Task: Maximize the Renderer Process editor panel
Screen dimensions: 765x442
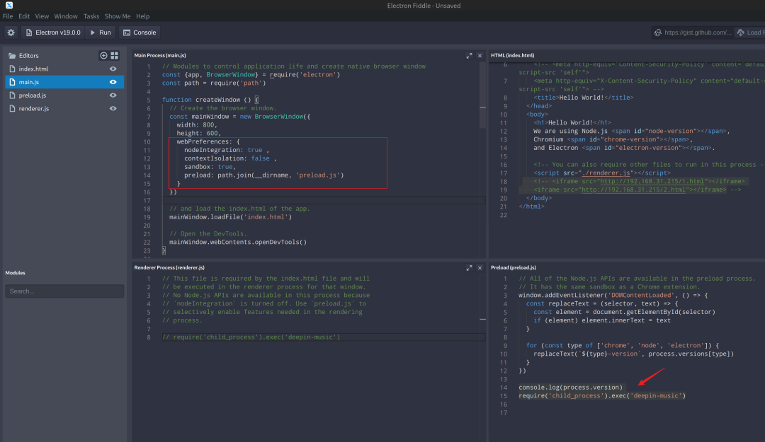Action: (x=469, y=267)
